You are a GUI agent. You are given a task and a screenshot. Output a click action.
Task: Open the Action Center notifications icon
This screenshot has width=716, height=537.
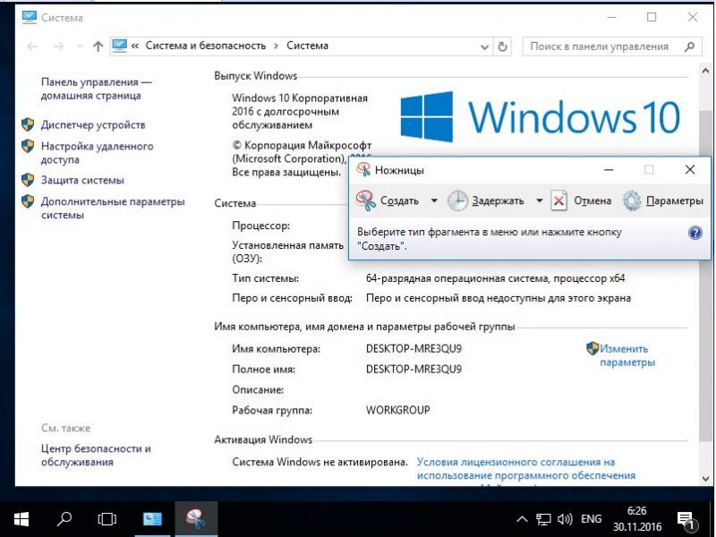(686, 520)
